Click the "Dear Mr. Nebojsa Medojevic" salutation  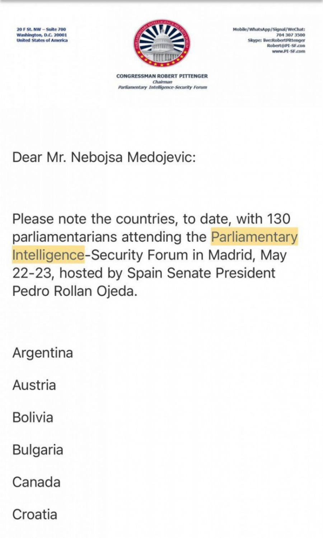pyautogui.click(x=104, y=157)
